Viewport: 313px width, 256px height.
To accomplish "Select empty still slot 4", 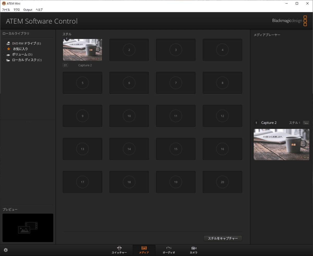I will point(222,50).
